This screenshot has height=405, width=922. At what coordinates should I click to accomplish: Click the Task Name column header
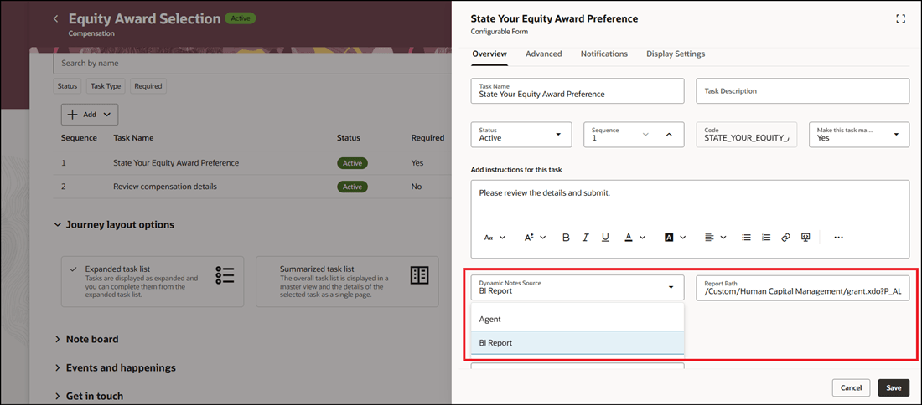pos(133,138)
